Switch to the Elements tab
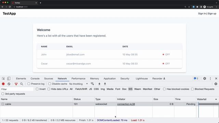 (21, 79)
